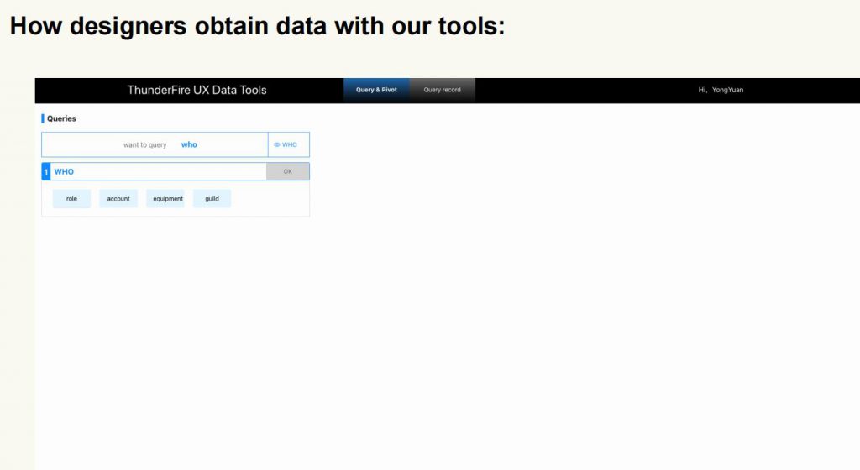Select the Queries section heading
860x470 pixels.
pos(61,118)
